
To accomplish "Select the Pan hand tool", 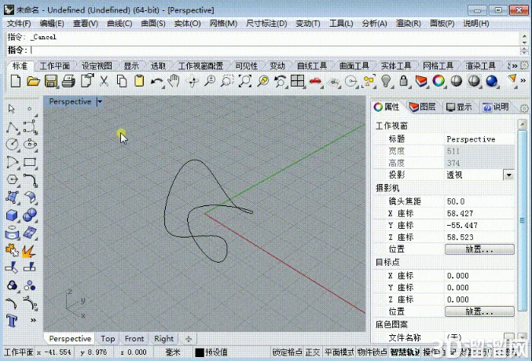I will coord(174,81).
